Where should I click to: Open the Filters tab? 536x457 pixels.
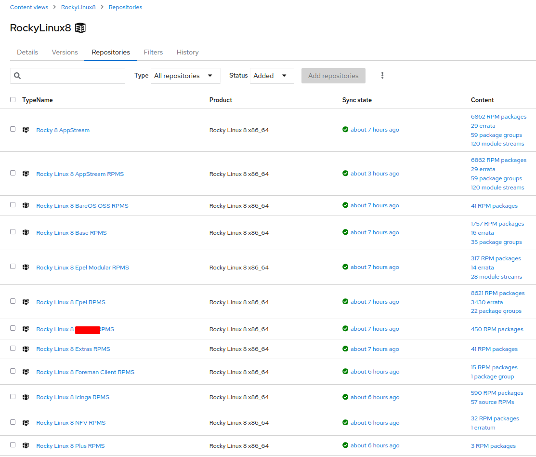(x=153, y=53)
